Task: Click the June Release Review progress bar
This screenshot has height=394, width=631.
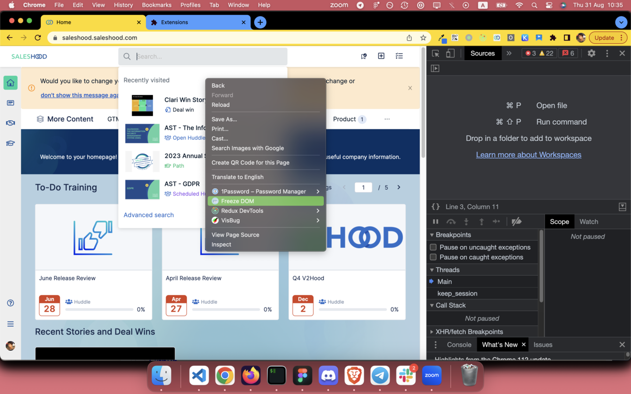Action: (x=99, y=309)
